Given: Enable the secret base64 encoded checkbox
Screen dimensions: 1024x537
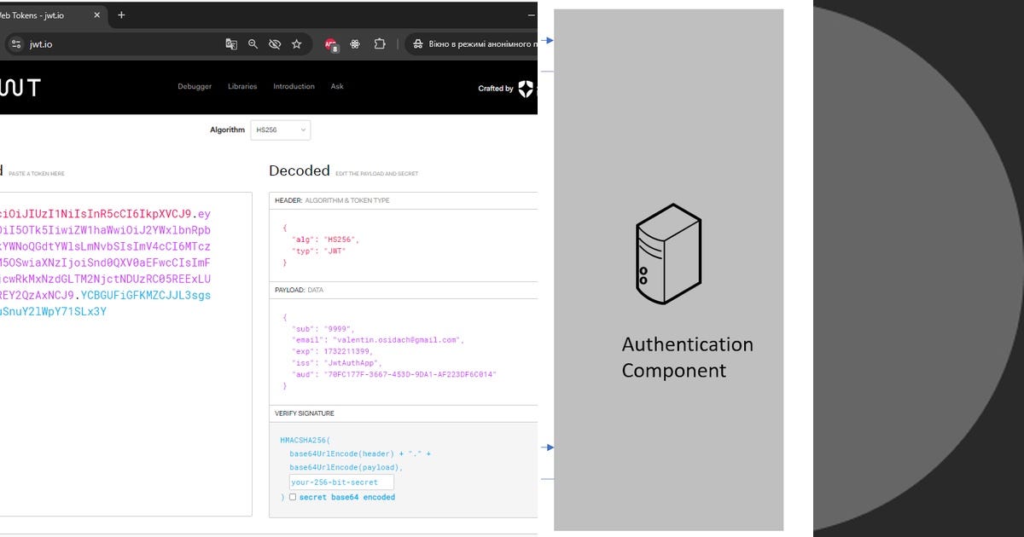Looking at the screenshot, I should (293, 497).
